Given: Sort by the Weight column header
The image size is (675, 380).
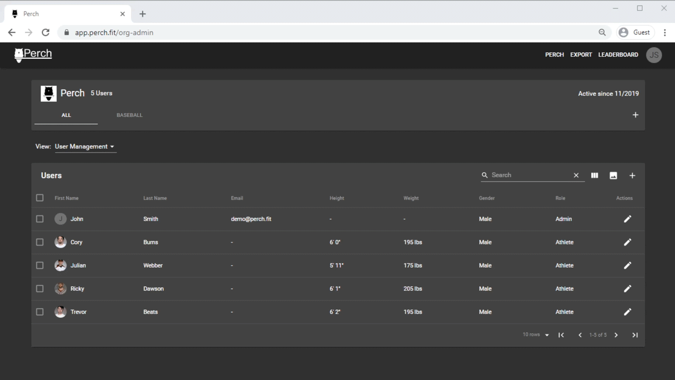Looking at the screenshot, I should click(411, 198).
